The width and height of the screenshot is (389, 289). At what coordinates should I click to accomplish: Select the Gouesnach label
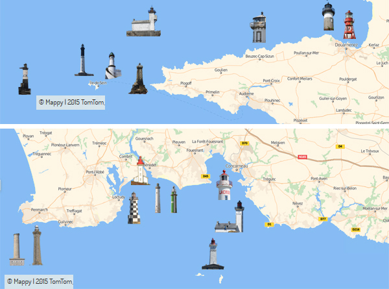click(144, 138)
